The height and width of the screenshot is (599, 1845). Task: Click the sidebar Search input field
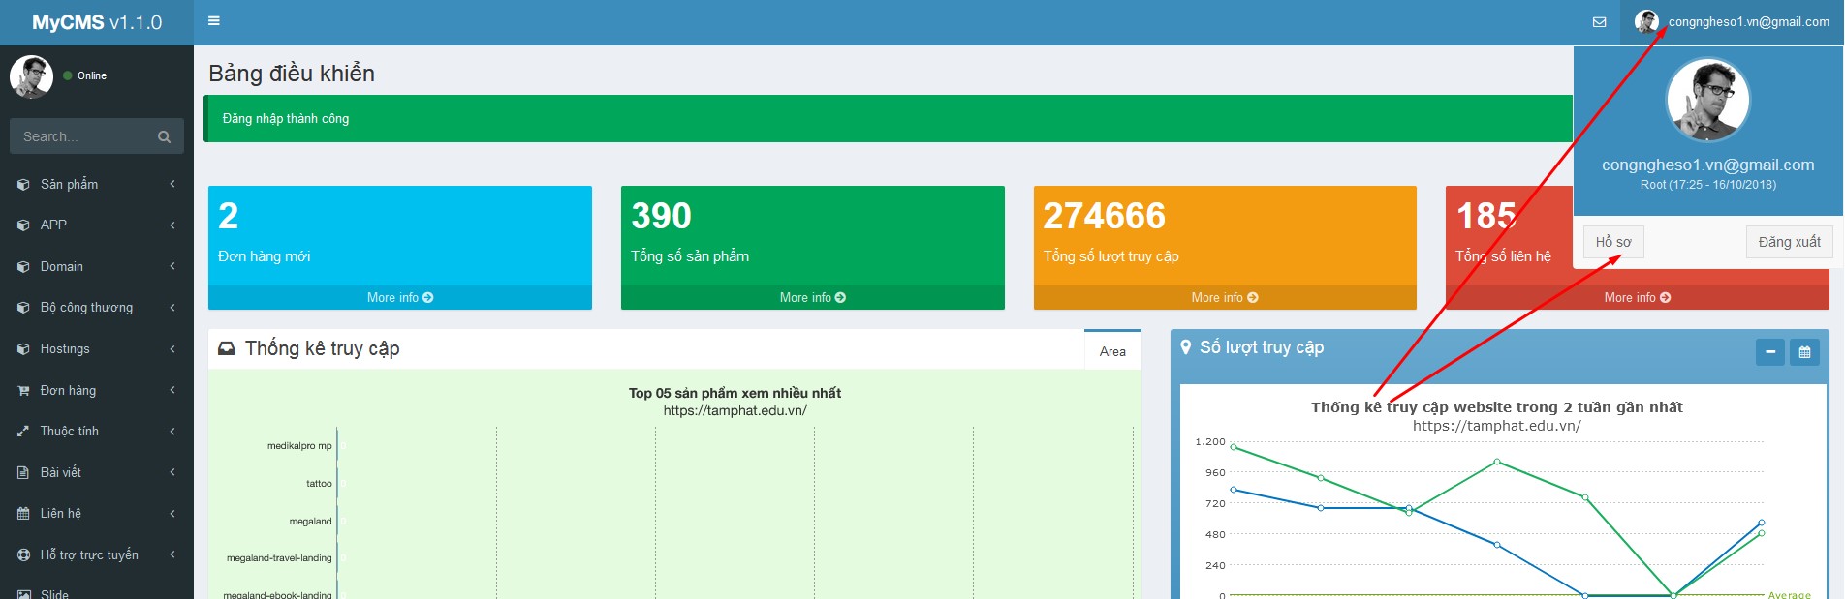click(x=82, y=137)
